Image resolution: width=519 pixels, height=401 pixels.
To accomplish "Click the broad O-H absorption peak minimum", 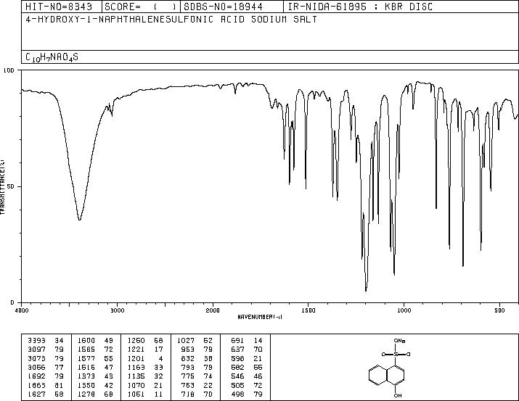I will 79,220.
